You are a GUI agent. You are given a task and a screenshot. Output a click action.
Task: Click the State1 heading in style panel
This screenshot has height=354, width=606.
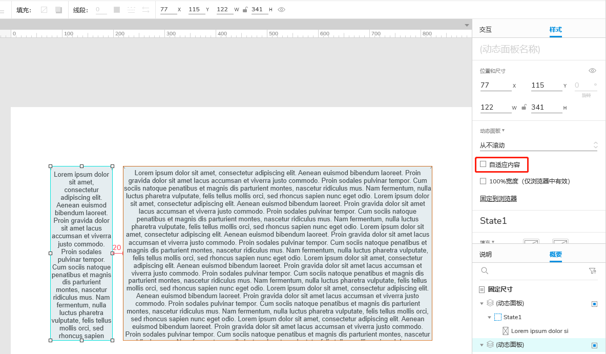493,221
